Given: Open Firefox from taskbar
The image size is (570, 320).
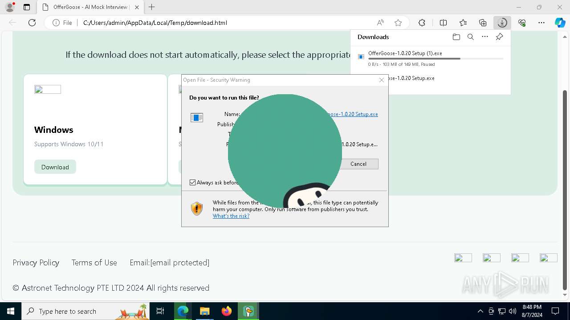Looking at the screenshot, I should pyautogui.click(x=226, y=311).
